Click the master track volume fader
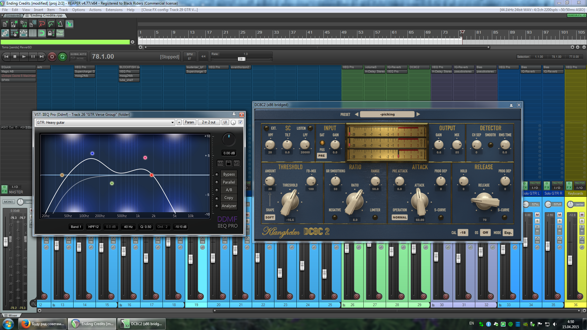 6,242
